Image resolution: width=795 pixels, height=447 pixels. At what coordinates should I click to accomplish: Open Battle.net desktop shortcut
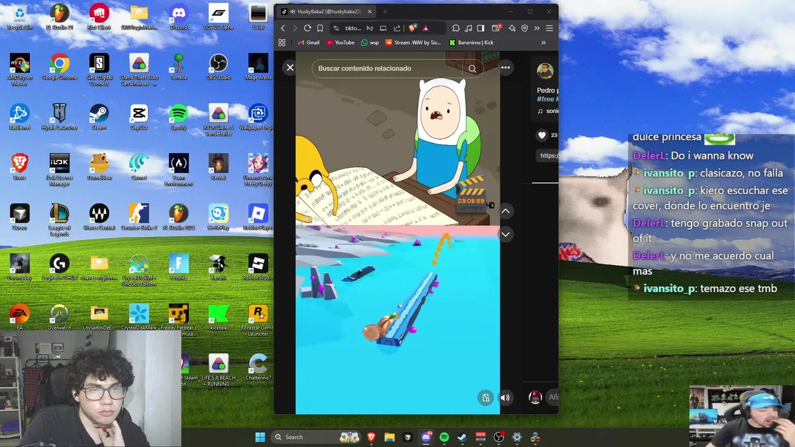tap(20, 117)
